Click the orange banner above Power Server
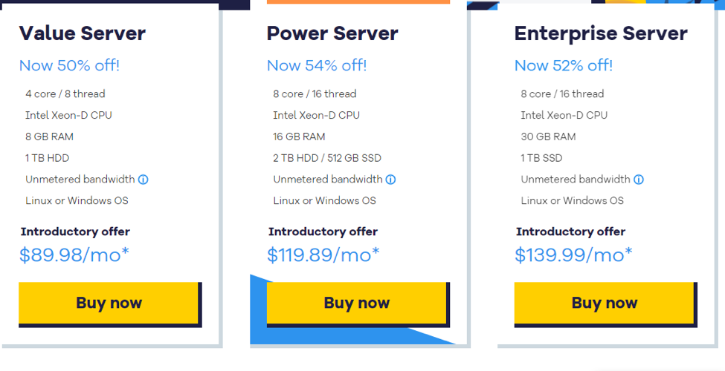Viewport: 725px width, 371px height. tap(358, 1)
